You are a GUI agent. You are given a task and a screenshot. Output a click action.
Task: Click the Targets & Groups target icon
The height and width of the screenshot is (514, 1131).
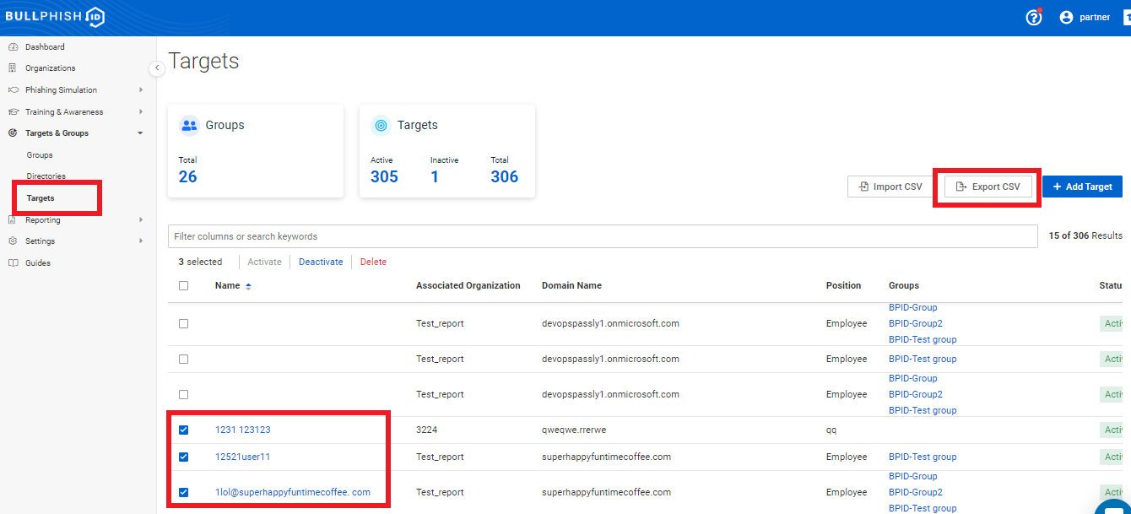click(x=13, y=133)
